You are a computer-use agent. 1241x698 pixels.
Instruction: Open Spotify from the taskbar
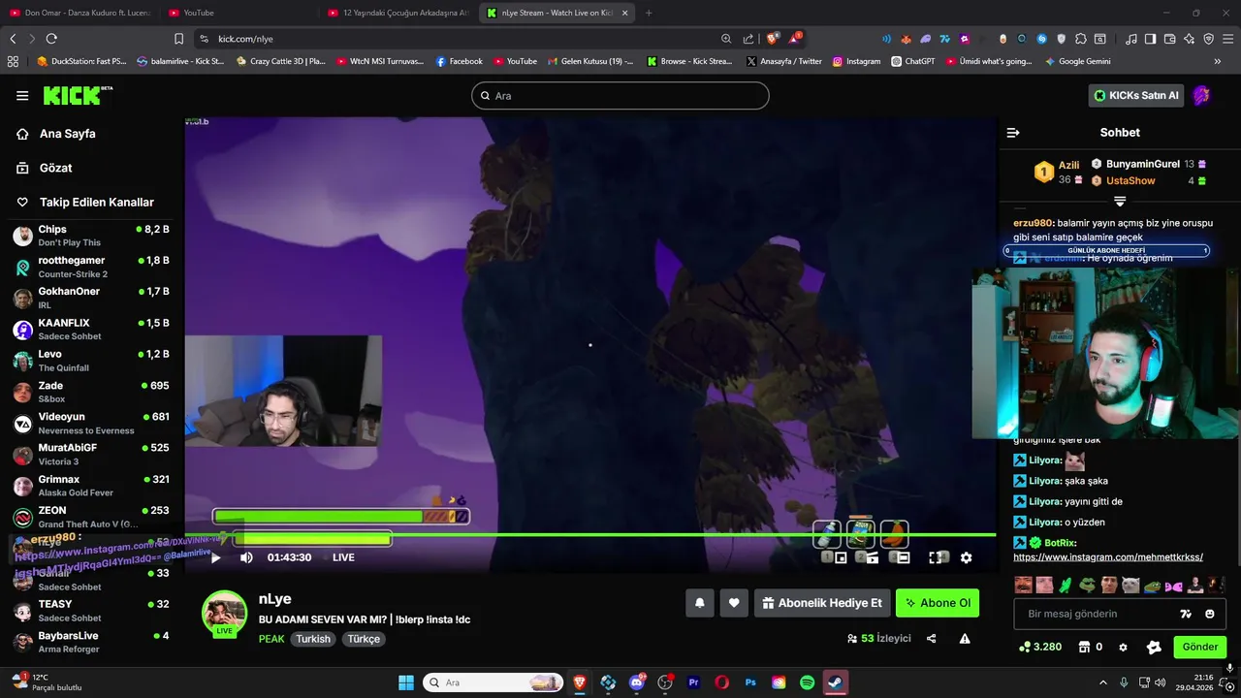[x=807, y=682]
